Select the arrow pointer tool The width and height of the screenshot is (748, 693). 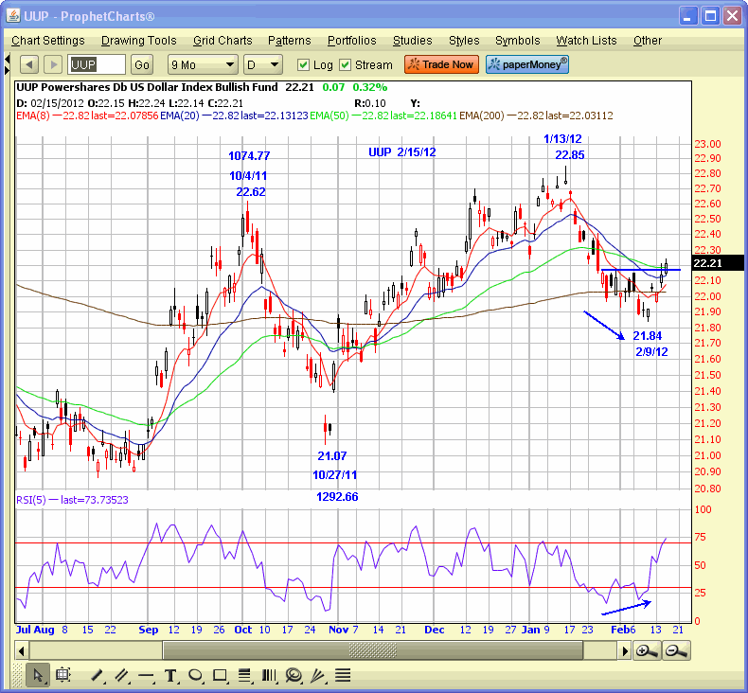pyautogui.click(x=38, y=675)
